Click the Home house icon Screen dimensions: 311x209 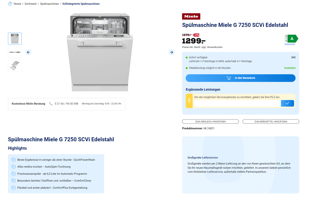pyautogui.click(x=10, y=4)
